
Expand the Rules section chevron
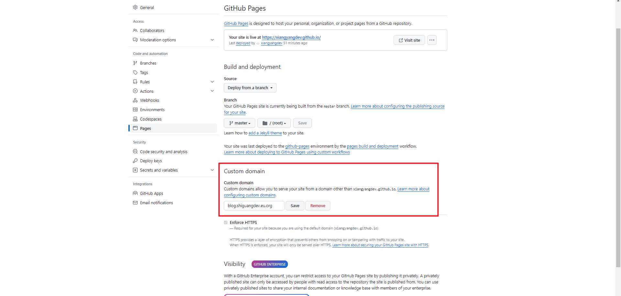pyautogui.click(x=212, y=82)
